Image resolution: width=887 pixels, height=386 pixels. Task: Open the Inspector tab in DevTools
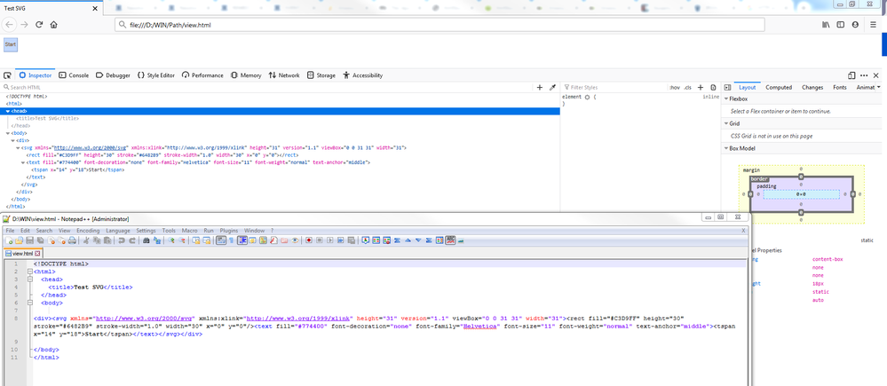(36, 75)
